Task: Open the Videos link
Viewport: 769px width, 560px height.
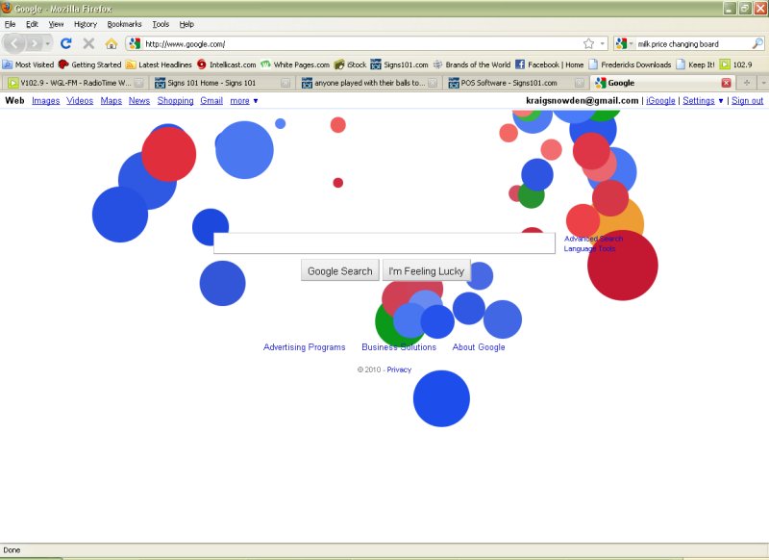Action: (x=80, y=101)
